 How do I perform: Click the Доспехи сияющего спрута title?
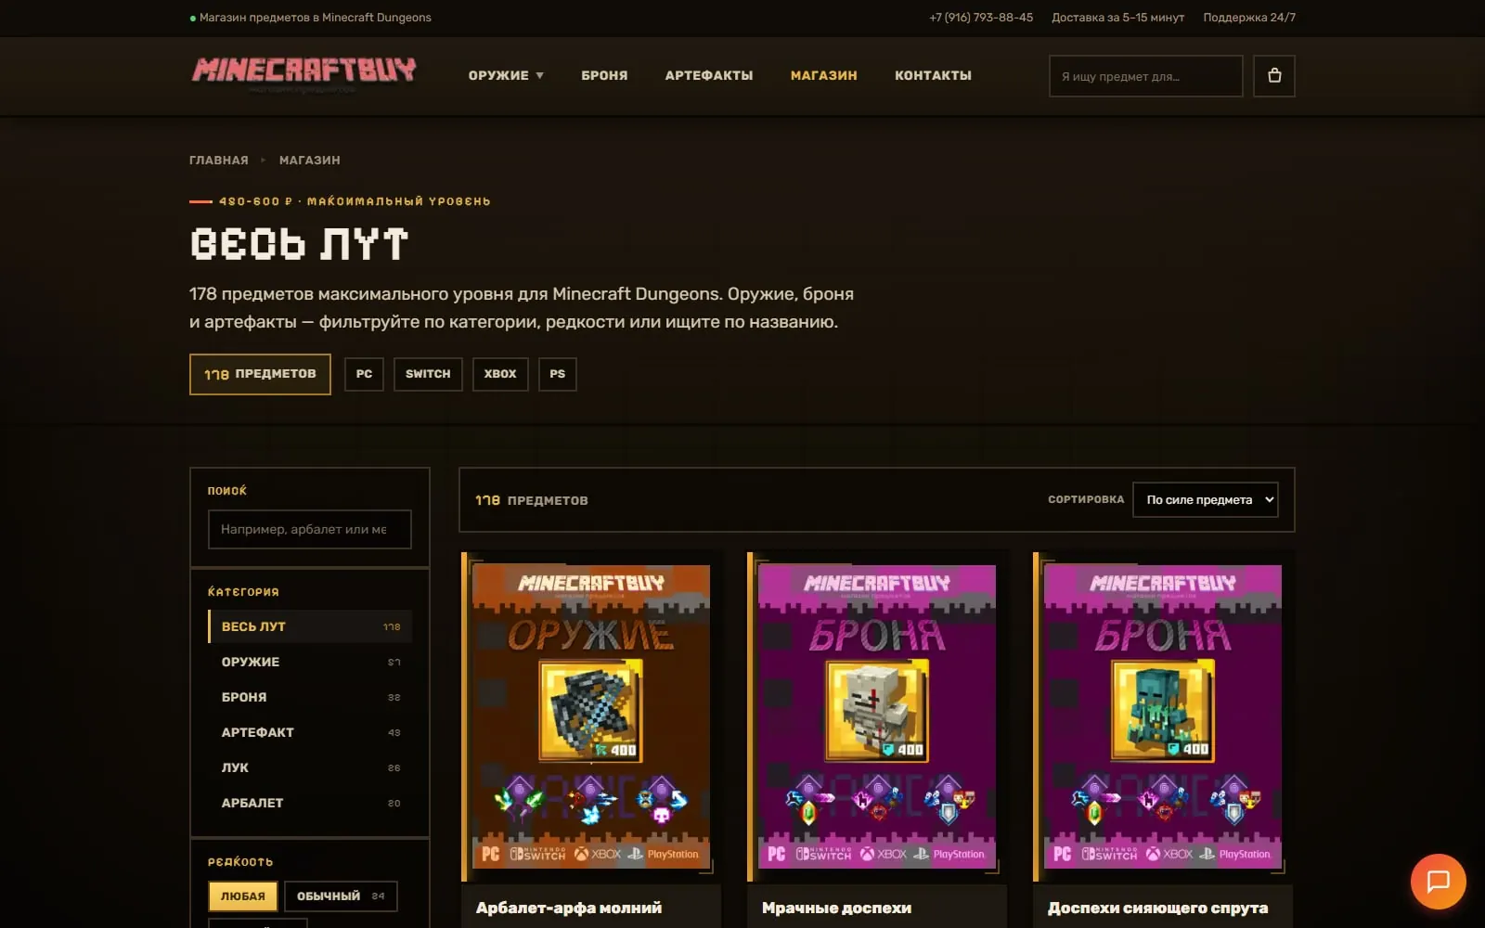click(1157, 908)
